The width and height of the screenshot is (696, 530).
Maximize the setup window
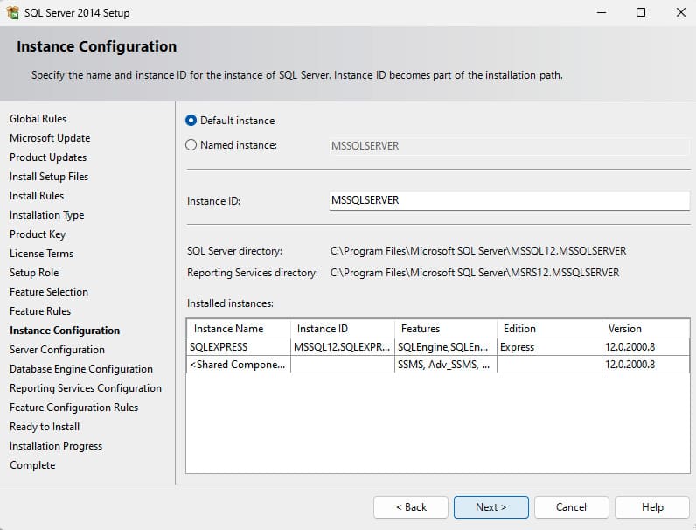click(641, 13)
